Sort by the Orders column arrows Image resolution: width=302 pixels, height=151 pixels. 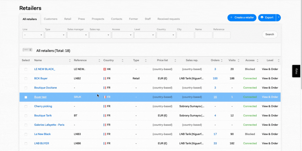(x=222, y=60)
